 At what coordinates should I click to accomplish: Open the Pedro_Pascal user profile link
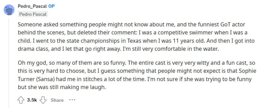pos(32,6)
